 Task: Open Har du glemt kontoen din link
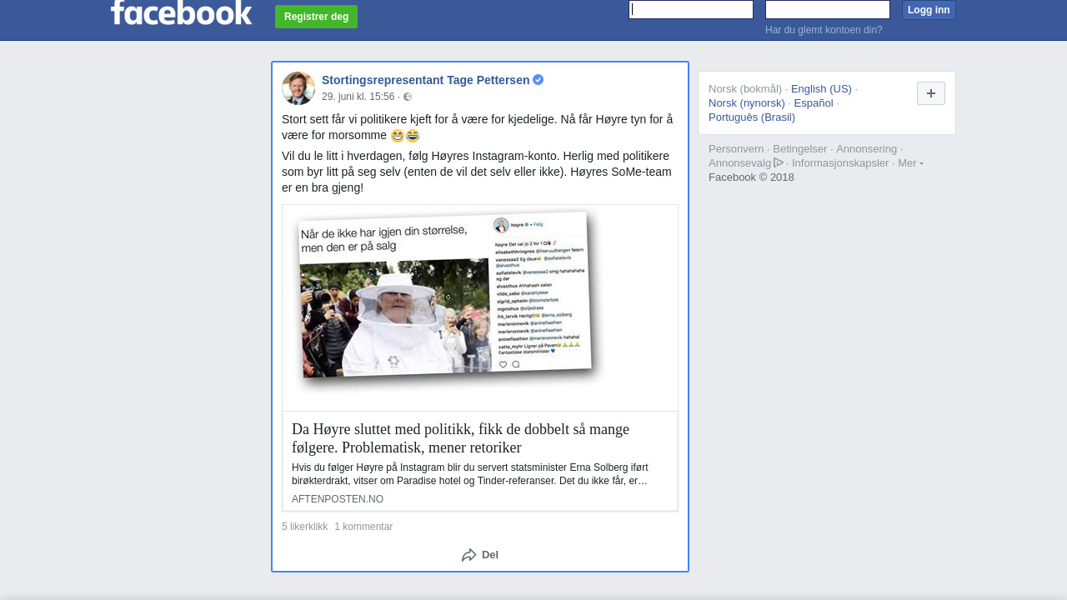coord(824,30)
